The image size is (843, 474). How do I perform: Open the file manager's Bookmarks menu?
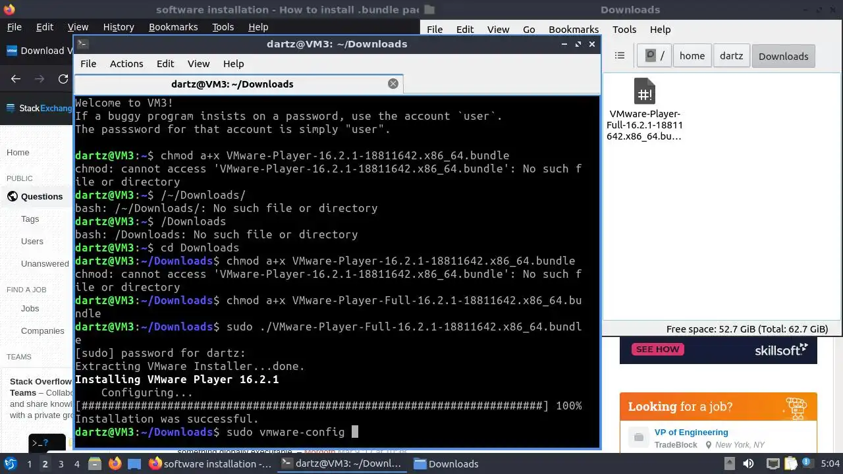coord(574,30)
